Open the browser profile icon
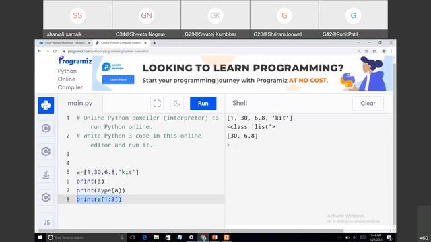This screenshot has height=242, width=431. click(384, 51)
